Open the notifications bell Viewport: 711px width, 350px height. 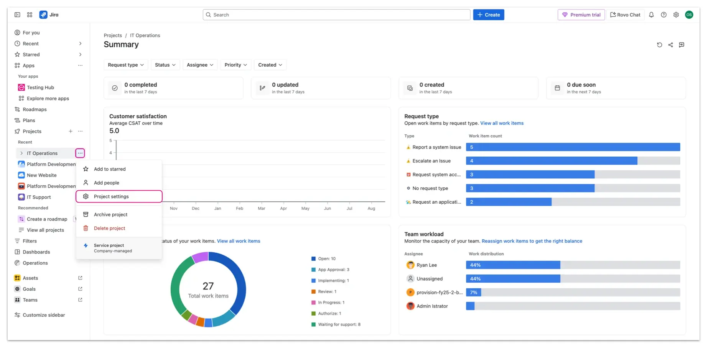(651, 15)
